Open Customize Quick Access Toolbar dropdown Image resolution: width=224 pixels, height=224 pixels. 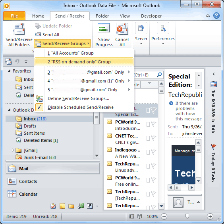pos(26,62)
